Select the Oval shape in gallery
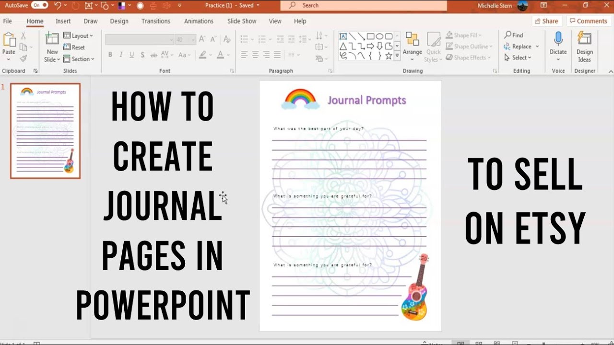 pos(379,36)
